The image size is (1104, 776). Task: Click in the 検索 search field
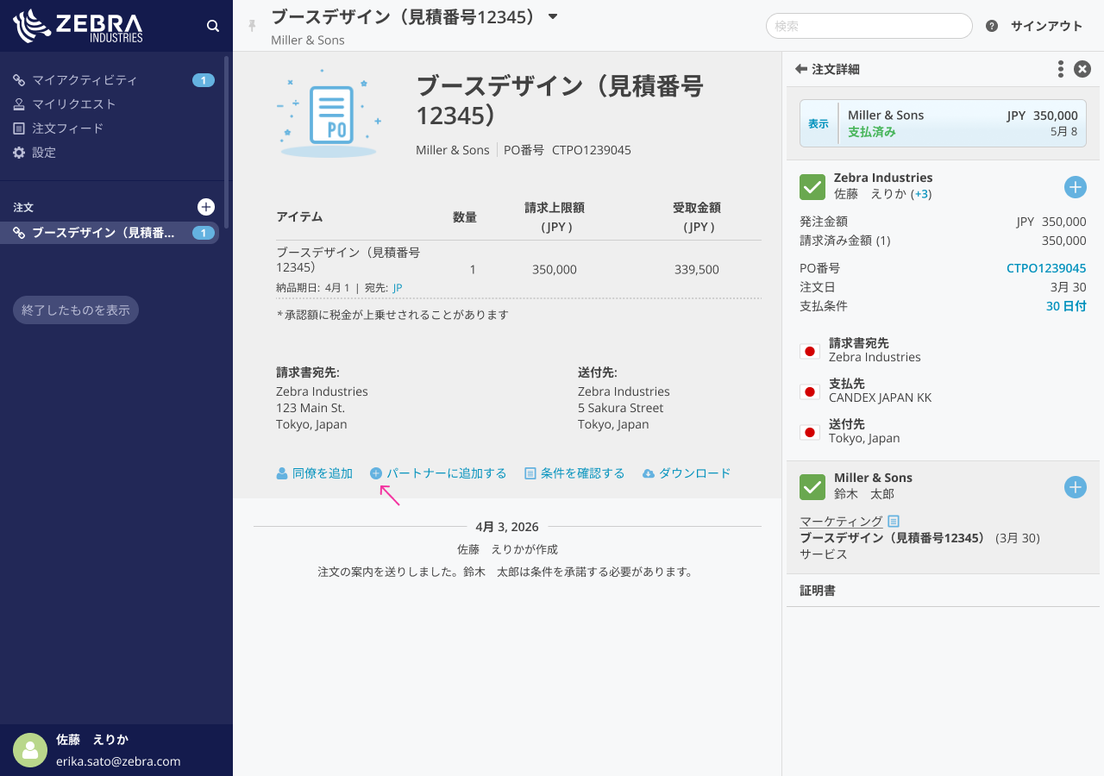click(x=869, y=26)
